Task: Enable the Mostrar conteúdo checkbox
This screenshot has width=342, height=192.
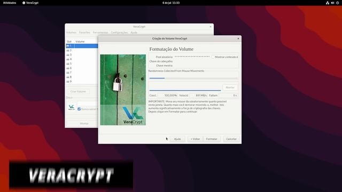Action: [x=213, y=57]
